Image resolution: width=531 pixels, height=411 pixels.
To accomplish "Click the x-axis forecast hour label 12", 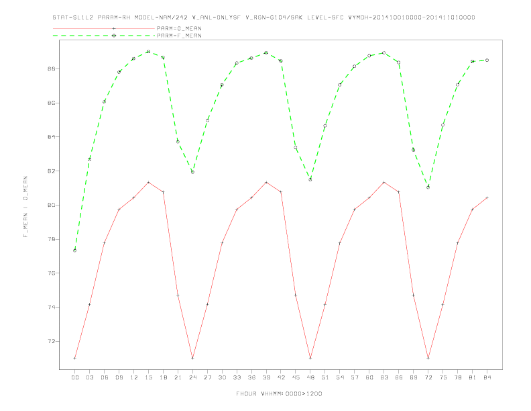I will [134, 377].
